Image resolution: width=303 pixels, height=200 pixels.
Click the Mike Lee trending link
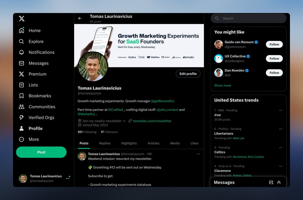point(238,138)
